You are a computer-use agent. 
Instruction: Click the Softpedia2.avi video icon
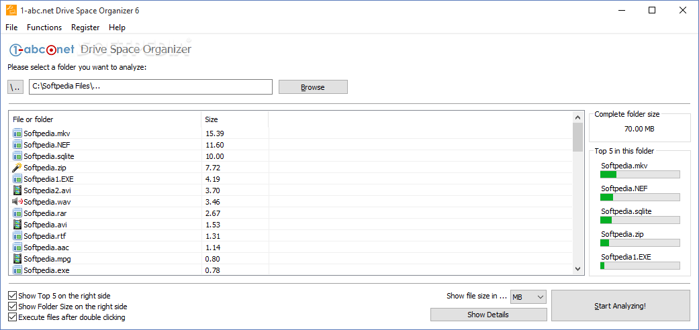pos(17,190)
